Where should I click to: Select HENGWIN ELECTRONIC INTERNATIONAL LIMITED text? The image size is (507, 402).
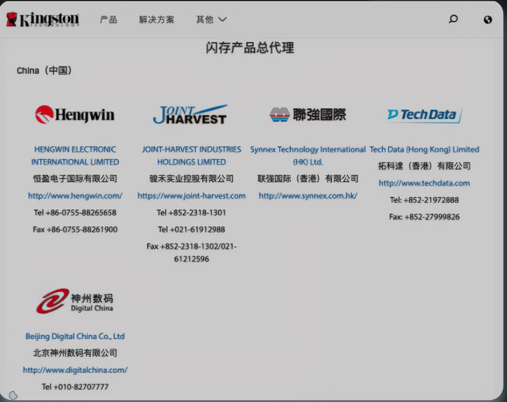(75, 155)
